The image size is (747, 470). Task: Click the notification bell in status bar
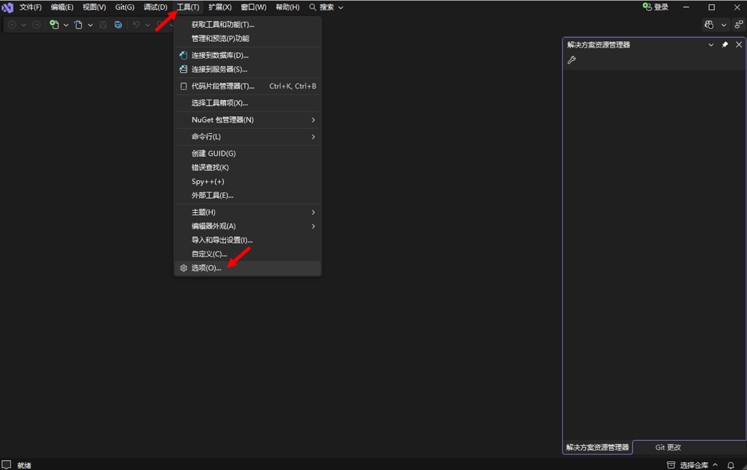731,465
